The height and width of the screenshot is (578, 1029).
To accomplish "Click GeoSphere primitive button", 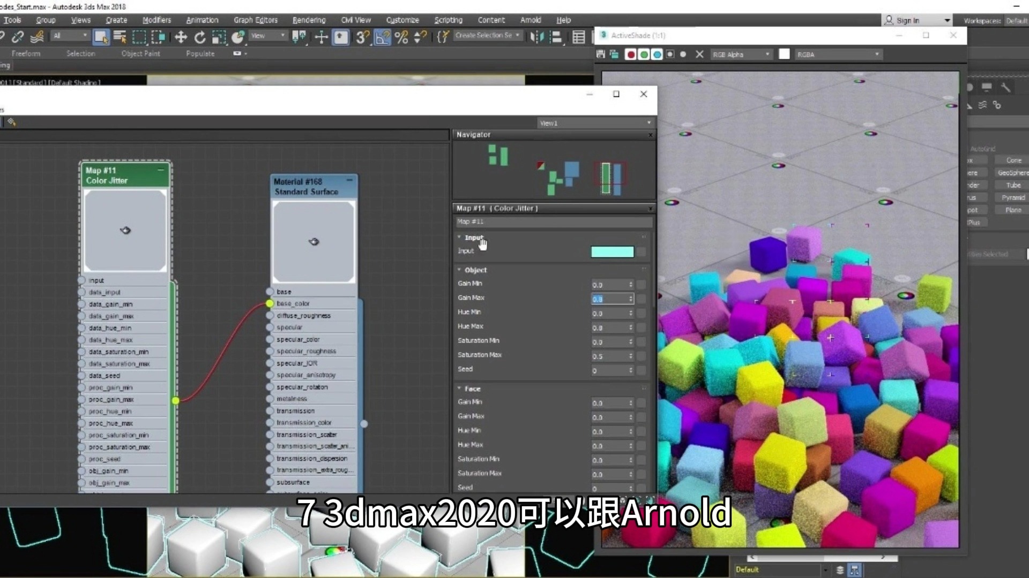I will [1012, 172].
